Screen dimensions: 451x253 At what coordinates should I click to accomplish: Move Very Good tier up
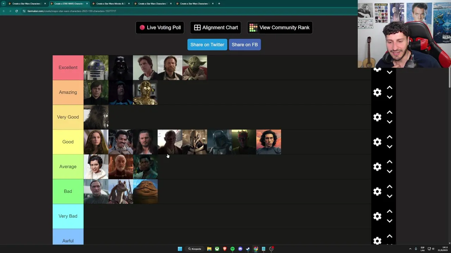[390, 112]
